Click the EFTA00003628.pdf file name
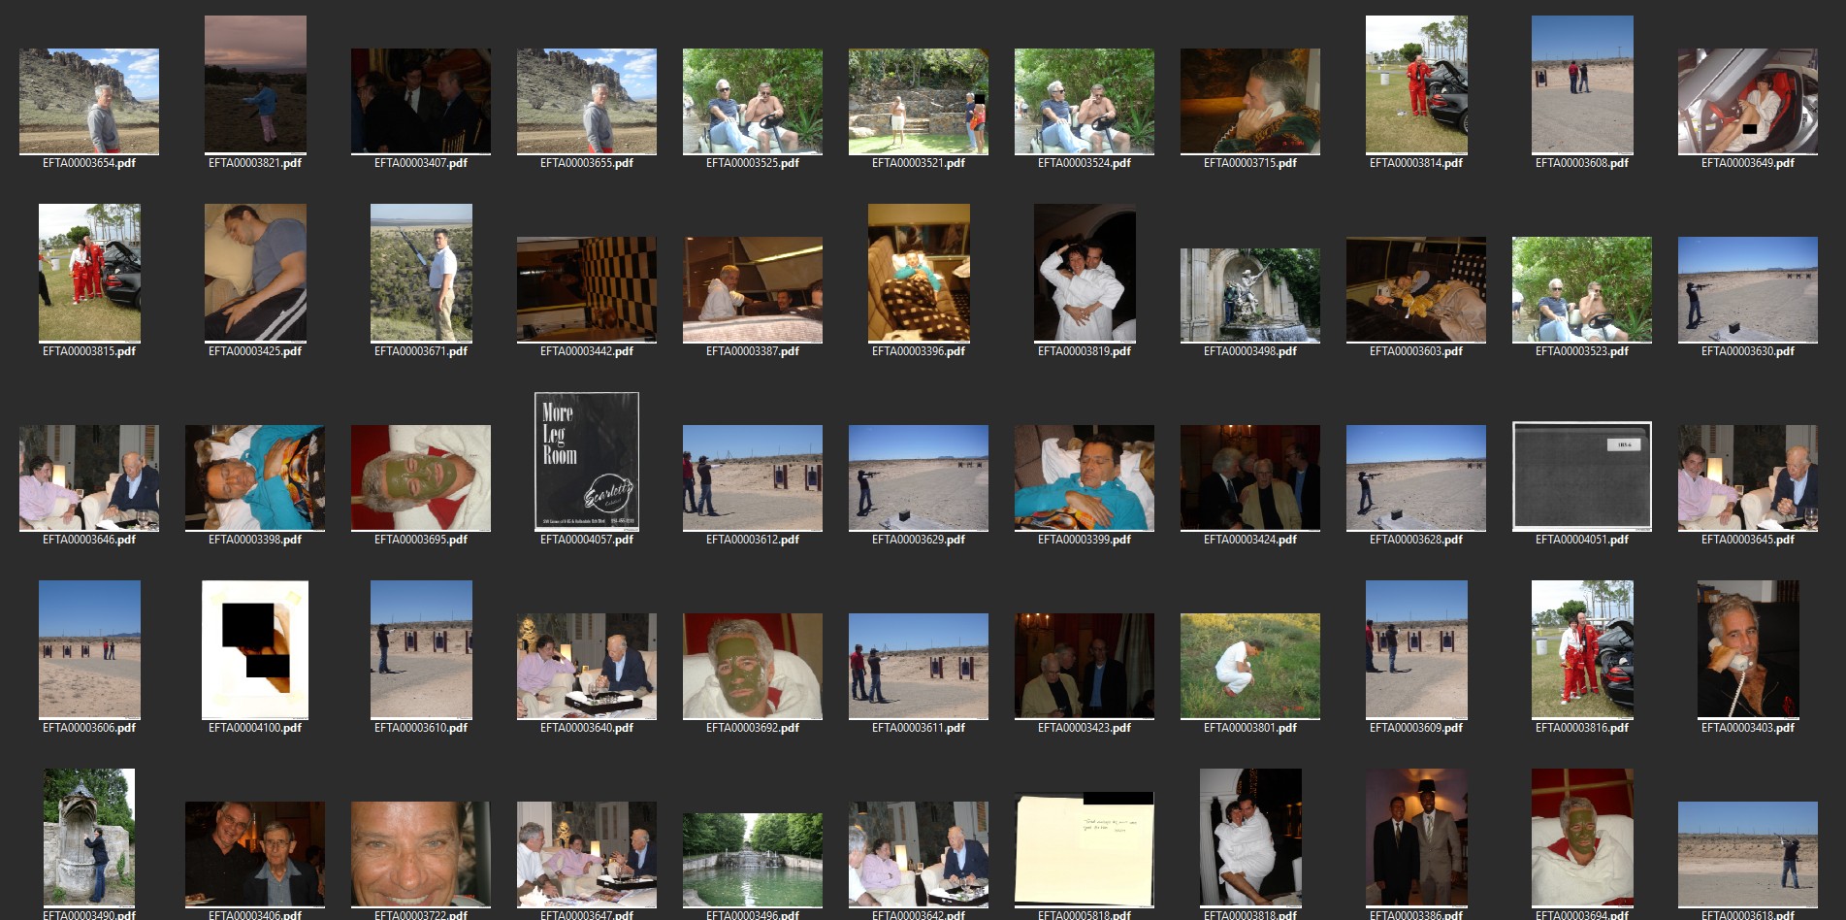 click(x=1416, y=540)
